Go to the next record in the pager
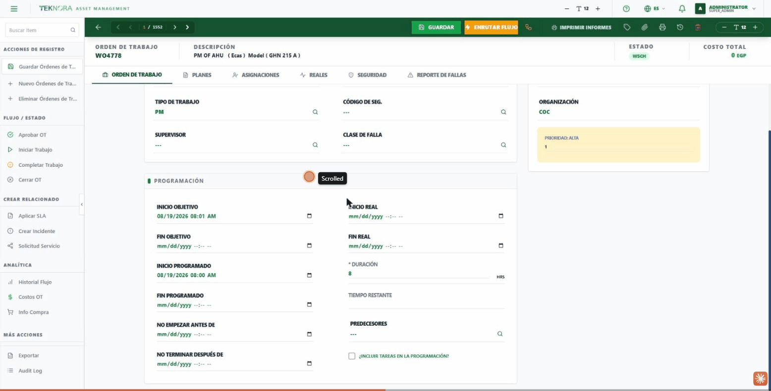The width and height of the screenshot is (771, 391). coord(175,27)
